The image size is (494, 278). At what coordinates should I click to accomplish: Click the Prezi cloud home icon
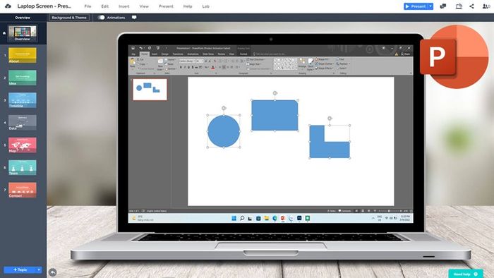[x=8, y=6]
